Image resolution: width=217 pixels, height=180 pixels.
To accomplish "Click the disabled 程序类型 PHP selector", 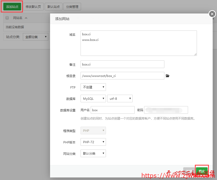I will point(93,130).
